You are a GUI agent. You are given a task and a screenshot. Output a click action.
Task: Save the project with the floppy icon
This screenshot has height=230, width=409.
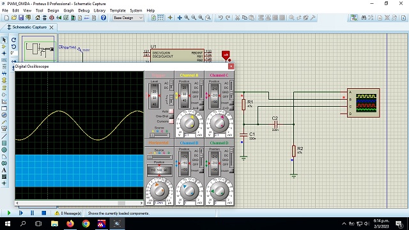(21, 18)
